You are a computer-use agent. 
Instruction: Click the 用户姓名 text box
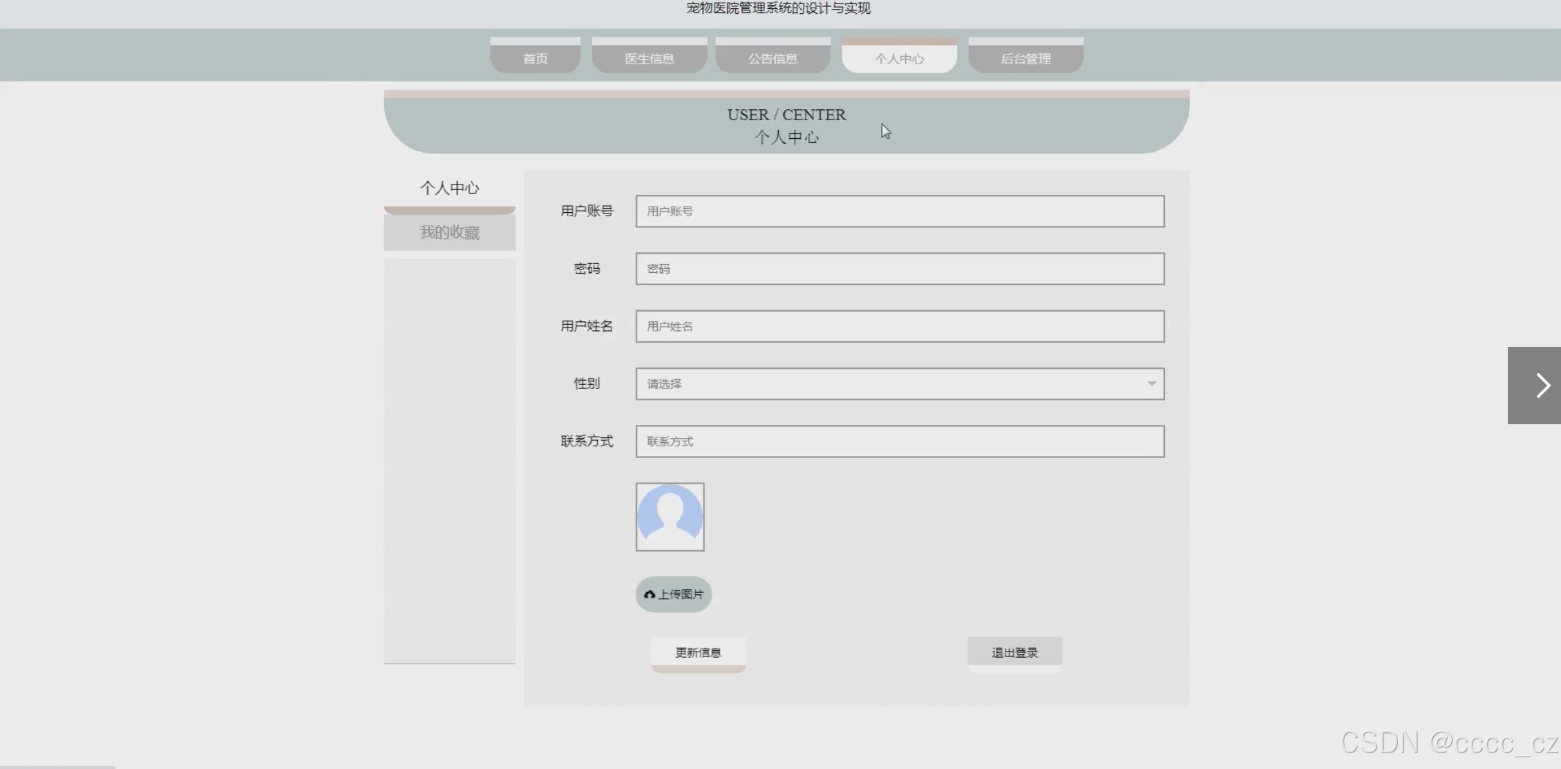[x=899, y=326]
